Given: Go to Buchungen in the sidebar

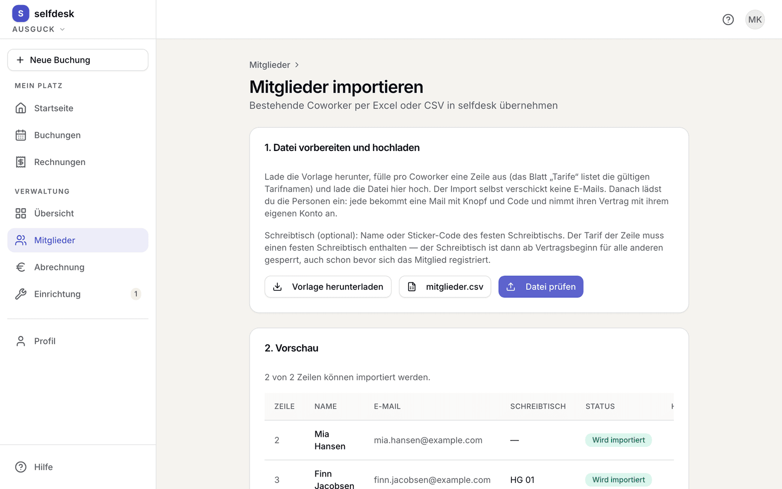Looking at the screenshot, I should point(78,135).
